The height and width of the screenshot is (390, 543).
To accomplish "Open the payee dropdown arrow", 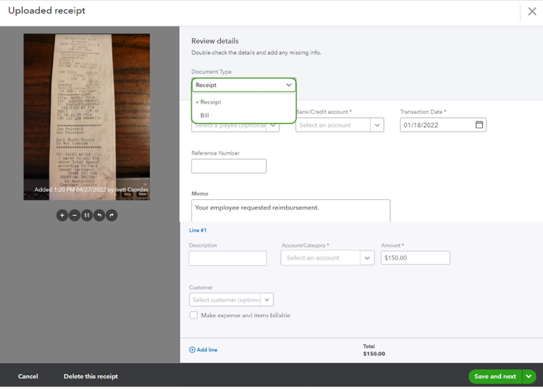I will pos(273,125).
